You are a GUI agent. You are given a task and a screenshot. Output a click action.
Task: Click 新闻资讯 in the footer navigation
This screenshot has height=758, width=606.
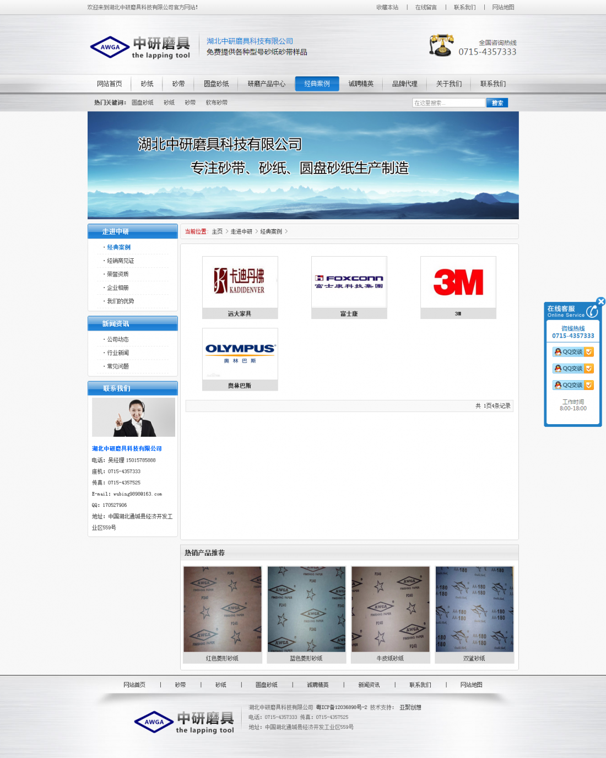(x=369, y=685)
